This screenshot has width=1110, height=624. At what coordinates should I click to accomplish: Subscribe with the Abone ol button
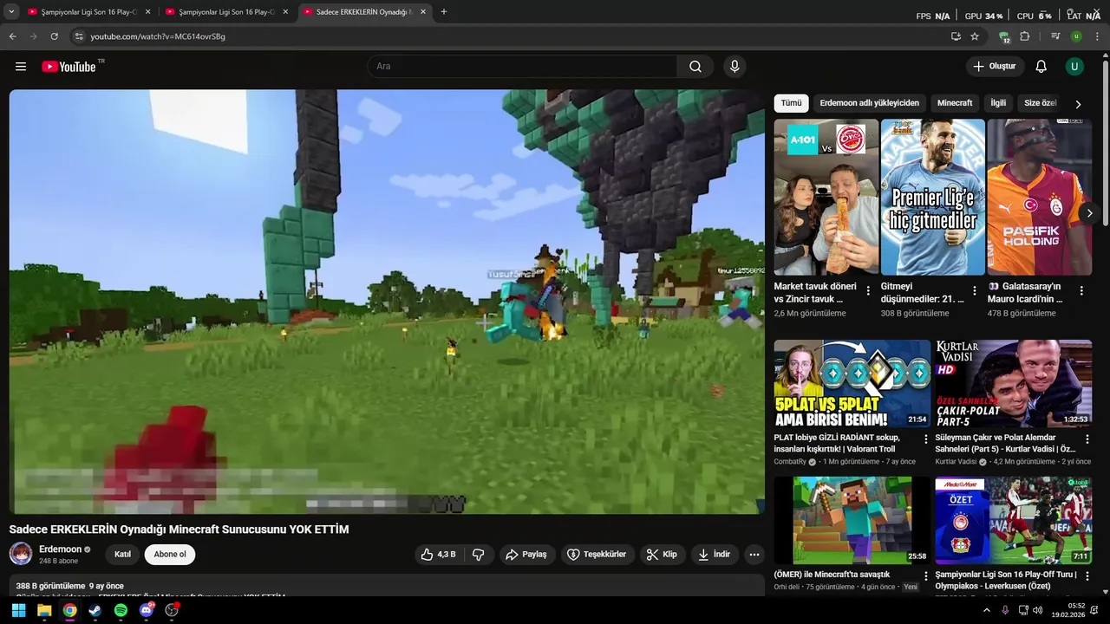coord(170,555)
